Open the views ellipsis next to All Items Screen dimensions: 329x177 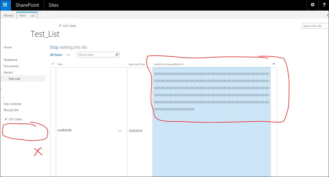68,55
